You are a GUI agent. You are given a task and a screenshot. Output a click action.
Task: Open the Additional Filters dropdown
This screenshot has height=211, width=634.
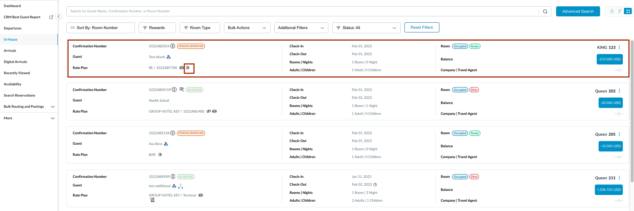[301, 28]
